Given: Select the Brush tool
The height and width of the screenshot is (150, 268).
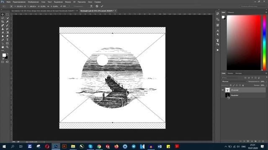Looking at the screenshot, I should pyautogui.click(x=7, y=25).
